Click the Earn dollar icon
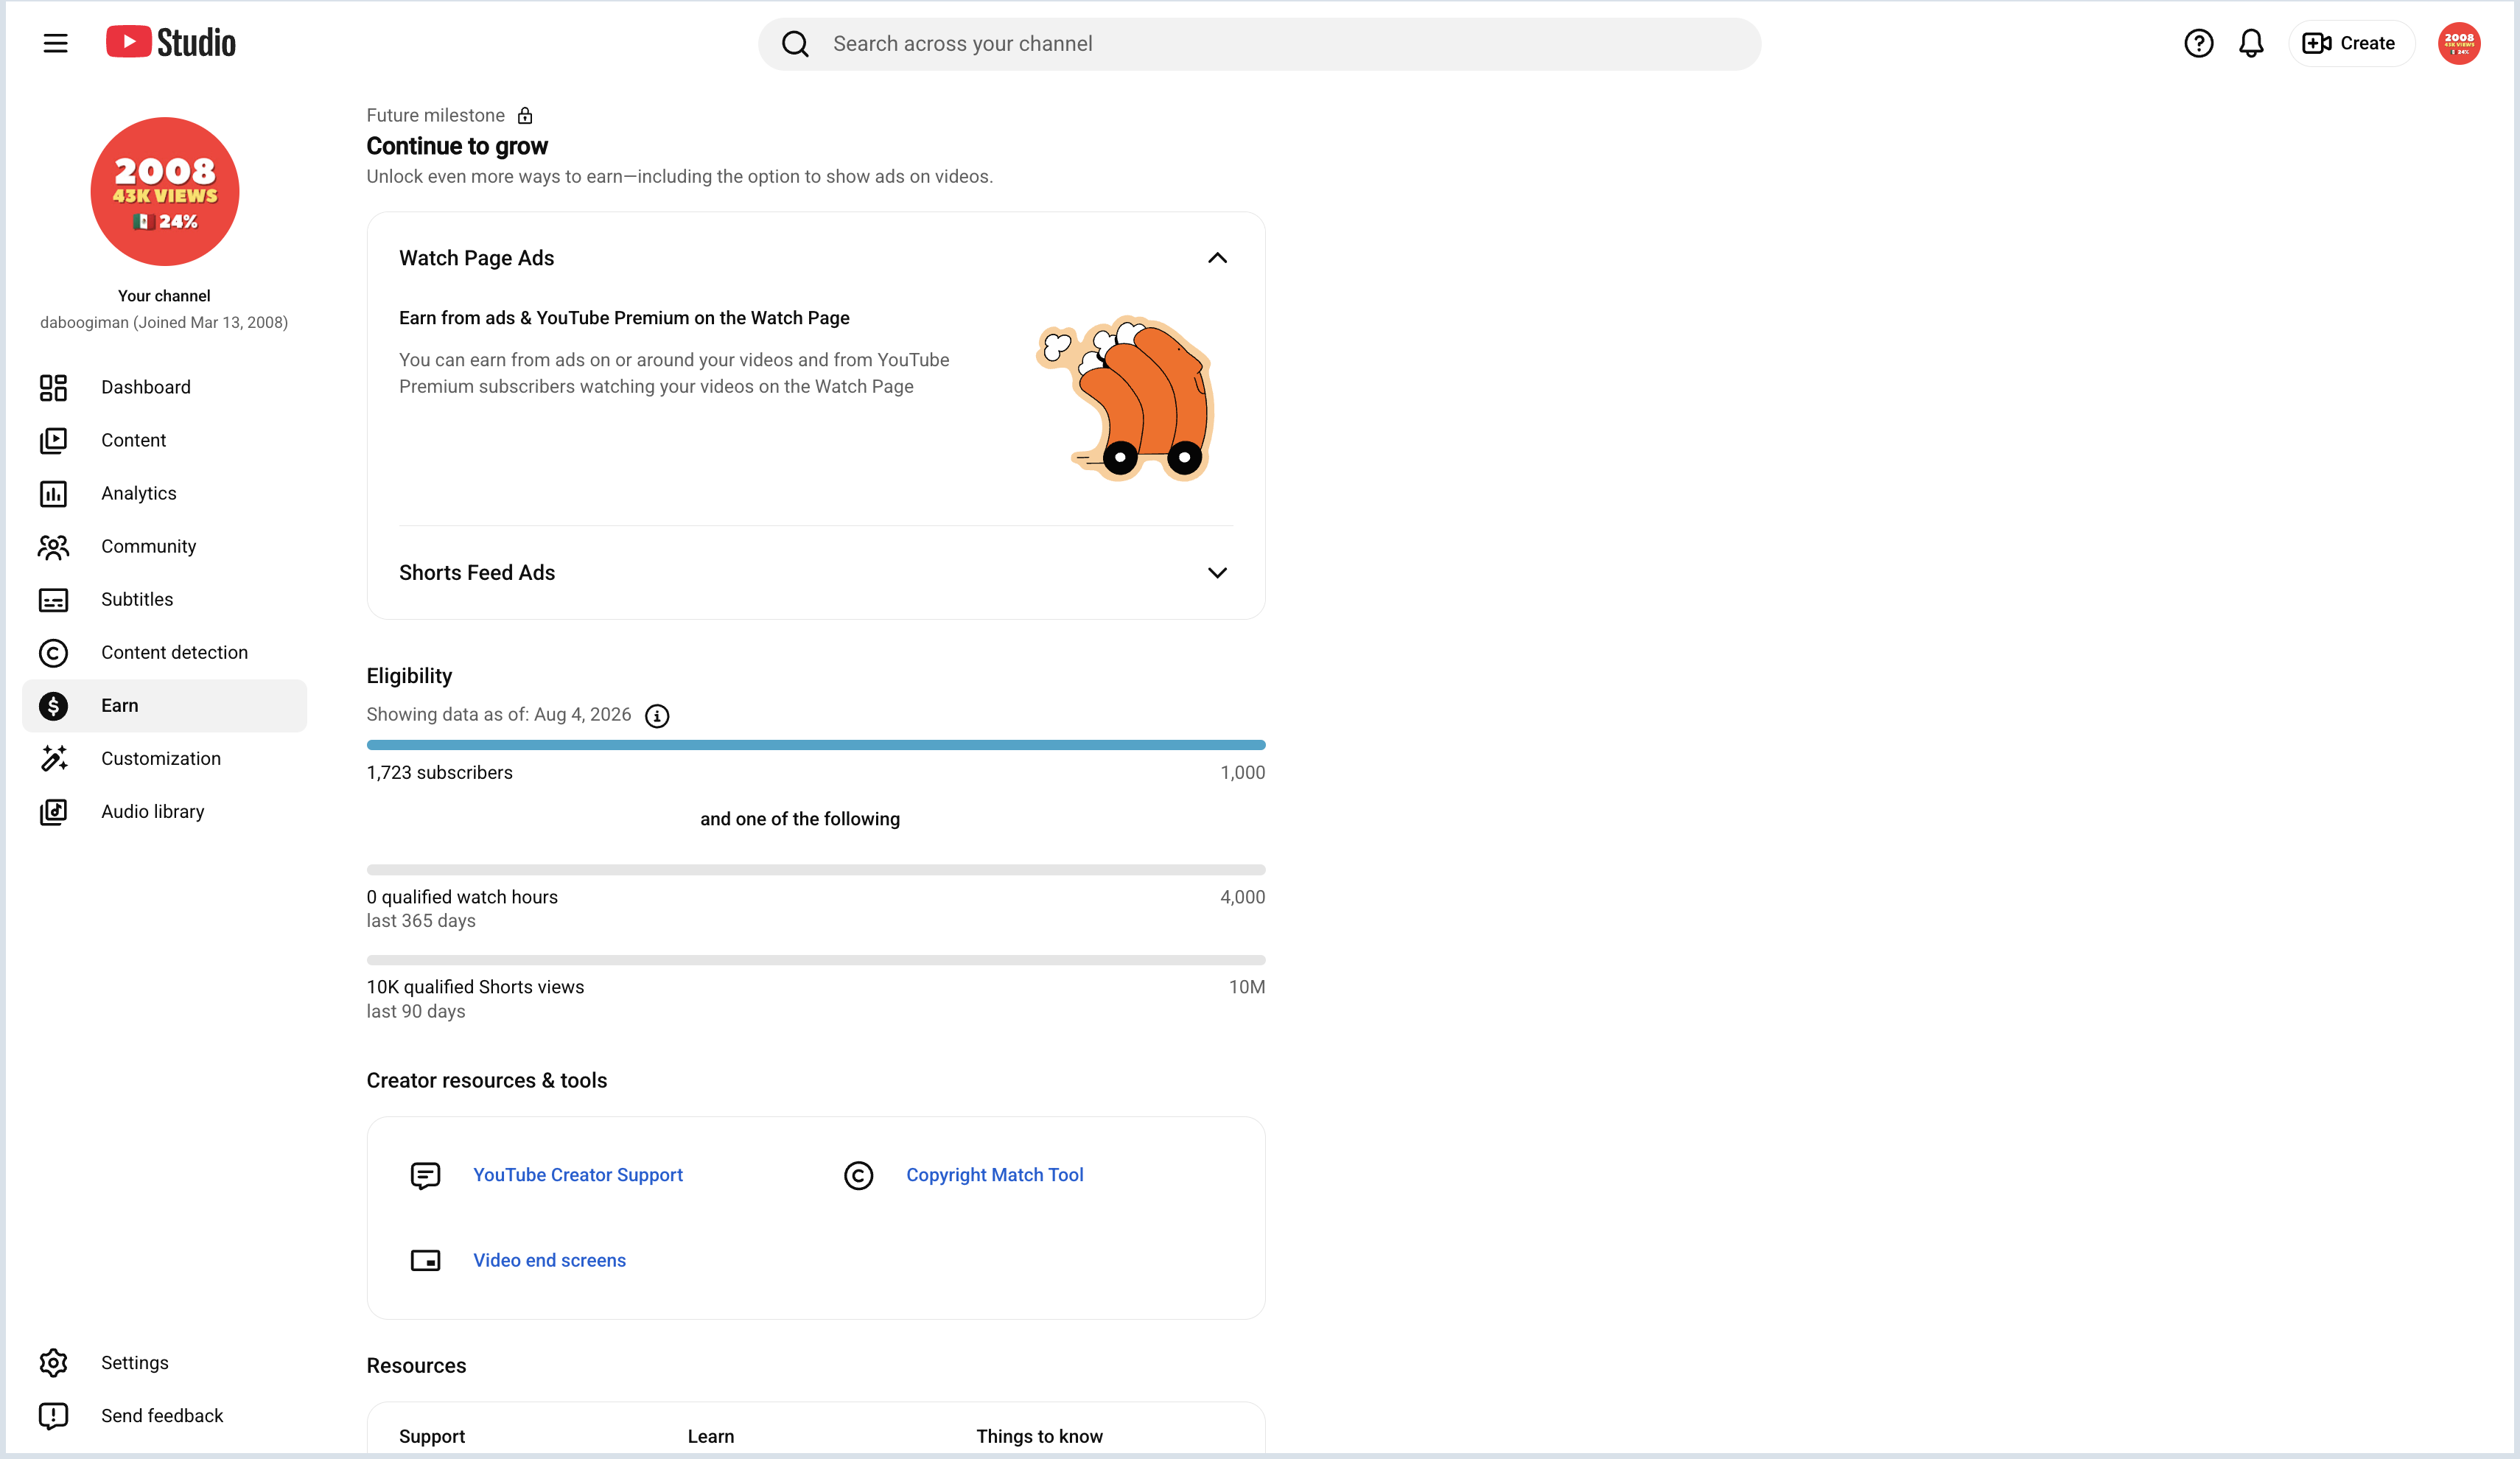The width and height of the screenshot is (2520, 1459). [53, 705]
